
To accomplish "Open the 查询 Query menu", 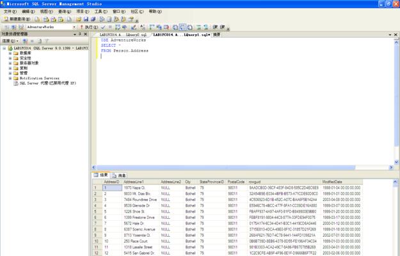I will (64, 12).
